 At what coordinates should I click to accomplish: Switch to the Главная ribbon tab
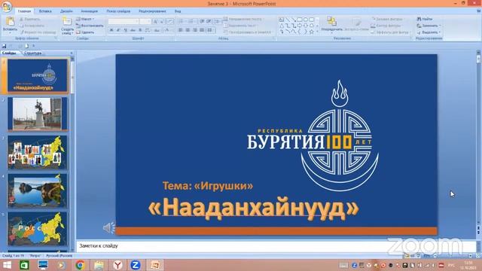24,11
